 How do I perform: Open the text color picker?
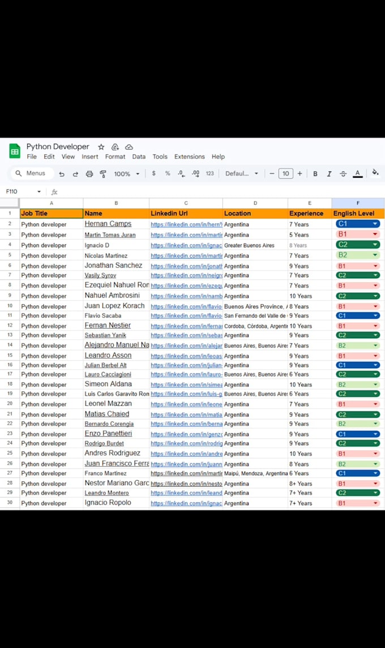pos(358,174)
